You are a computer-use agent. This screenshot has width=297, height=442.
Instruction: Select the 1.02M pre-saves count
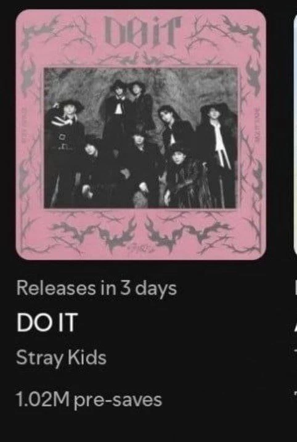[x=89, y=399]
